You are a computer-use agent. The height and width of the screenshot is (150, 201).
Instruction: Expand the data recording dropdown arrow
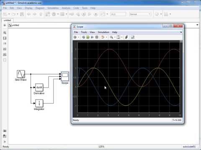point(107,14)
